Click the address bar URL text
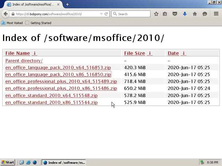222x166 pixels. click(49, 14)
